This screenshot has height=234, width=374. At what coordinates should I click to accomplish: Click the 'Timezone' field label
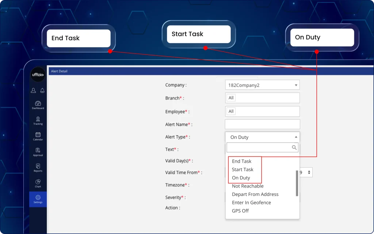pyautogui.click(x=177, y=185)
